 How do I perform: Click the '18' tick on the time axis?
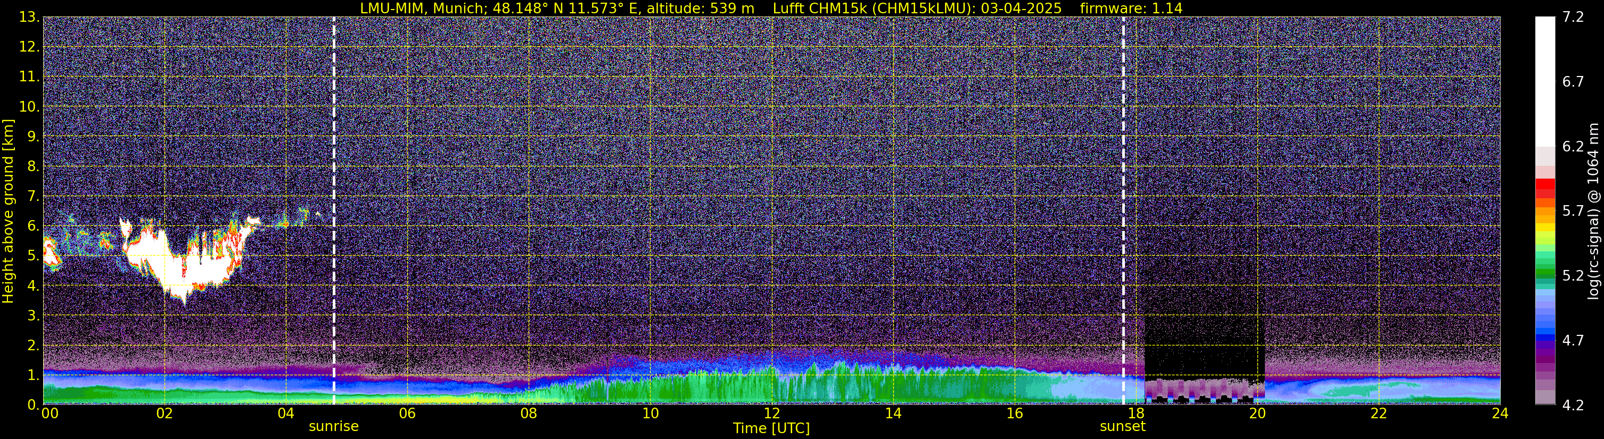pos(1136,413)
